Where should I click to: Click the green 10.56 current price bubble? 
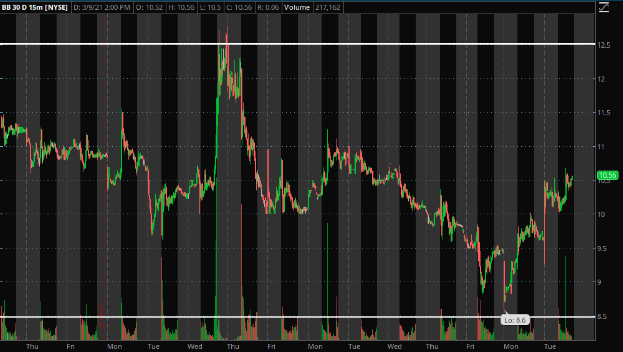tap(608, 175)
